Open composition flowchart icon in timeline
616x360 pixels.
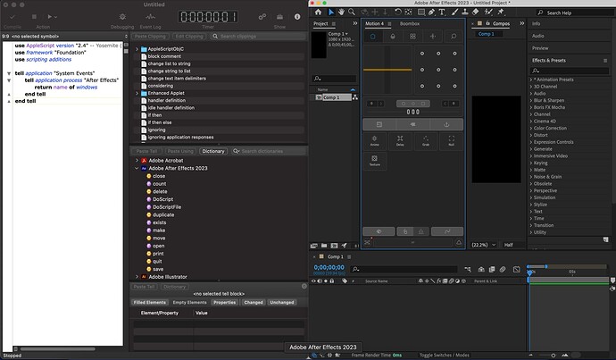[x=468, y=269]
